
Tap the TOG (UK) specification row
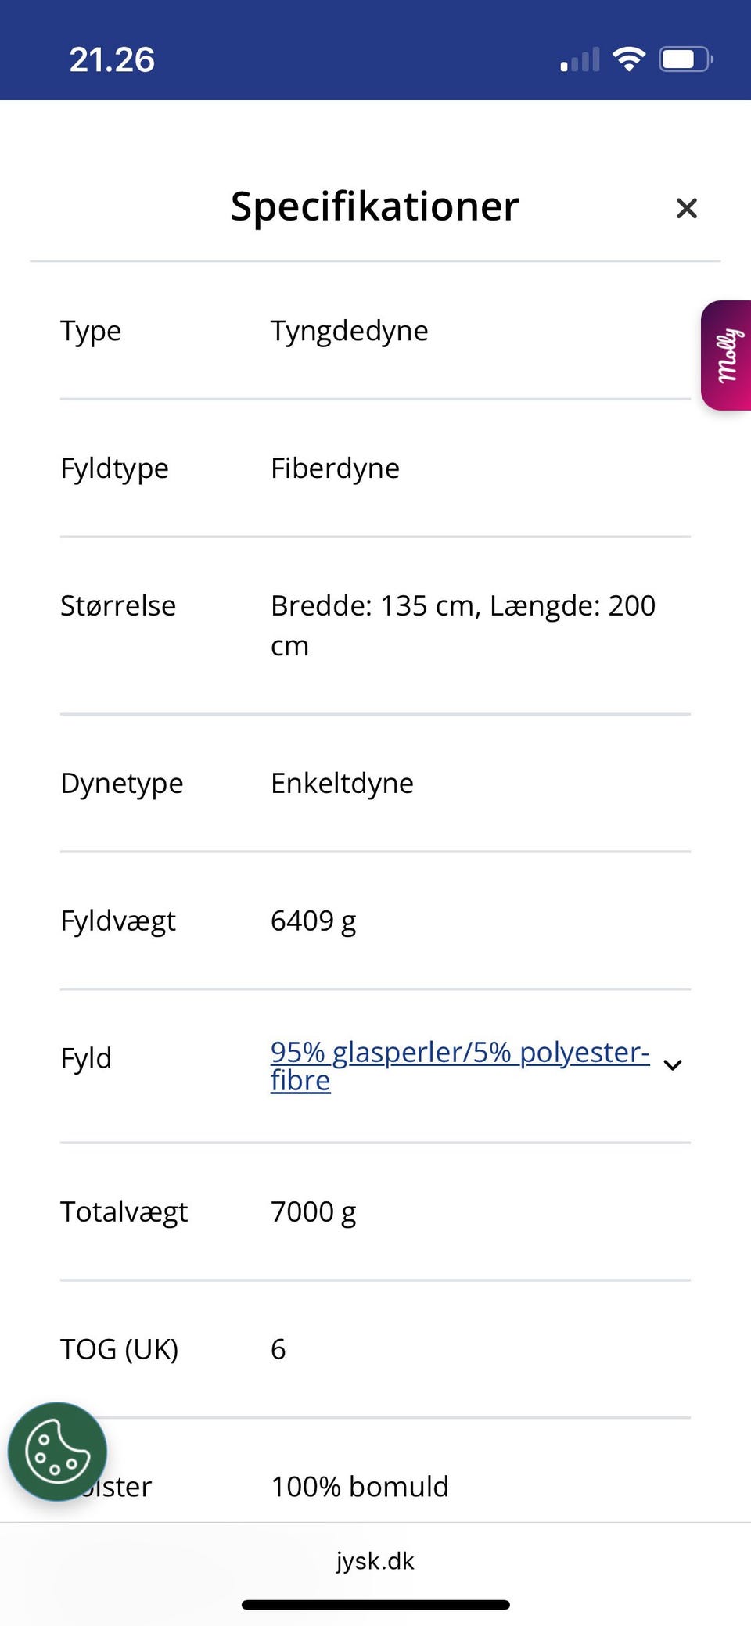(x=235, y=1348)
